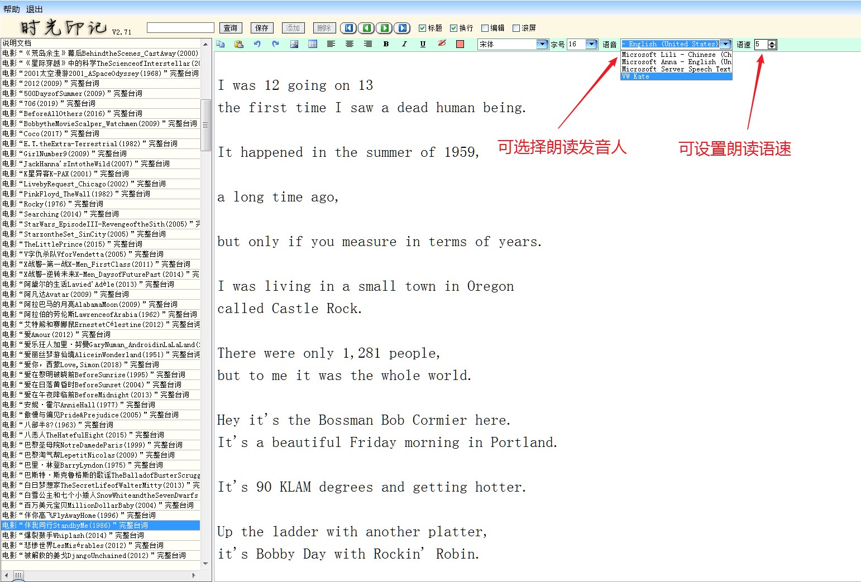861x582 pixels.
Task: Enable the 编辑 checkbox
Action: [485, 28]
